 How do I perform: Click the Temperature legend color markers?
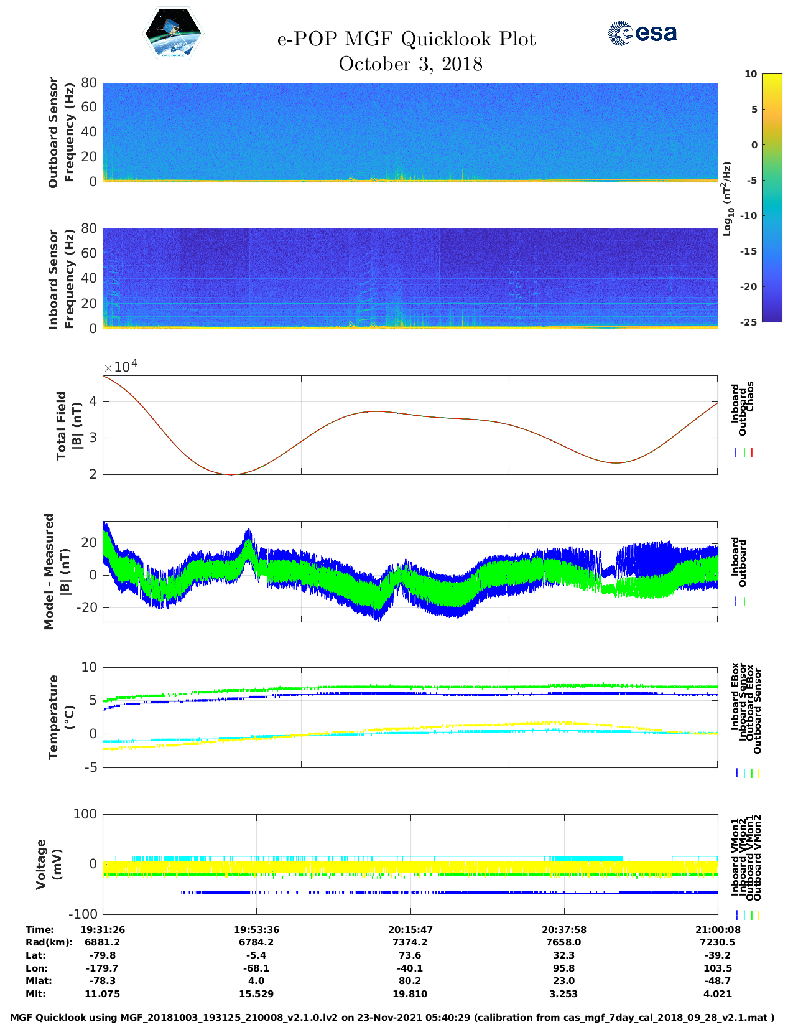coord(748,773)
